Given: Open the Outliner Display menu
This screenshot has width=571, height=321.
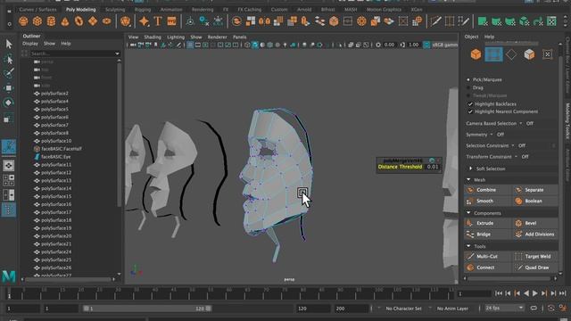Looking at the screenshot, I should [x=30, y=44].
